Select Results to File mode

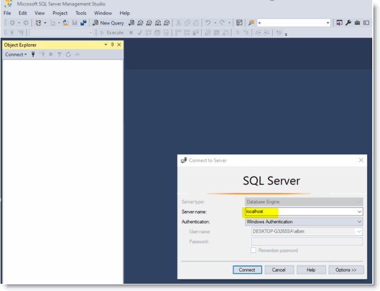pos(225,33)
